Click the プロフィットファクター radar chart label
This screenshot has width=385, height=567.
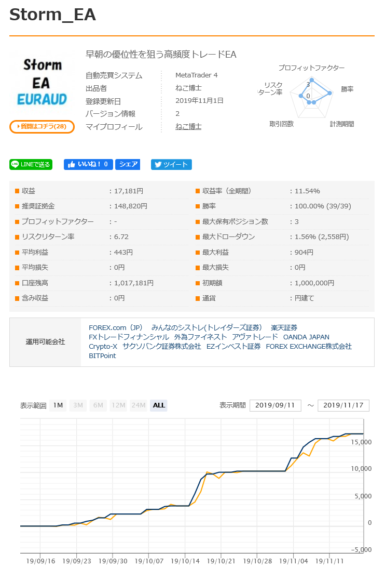(311, 68)
